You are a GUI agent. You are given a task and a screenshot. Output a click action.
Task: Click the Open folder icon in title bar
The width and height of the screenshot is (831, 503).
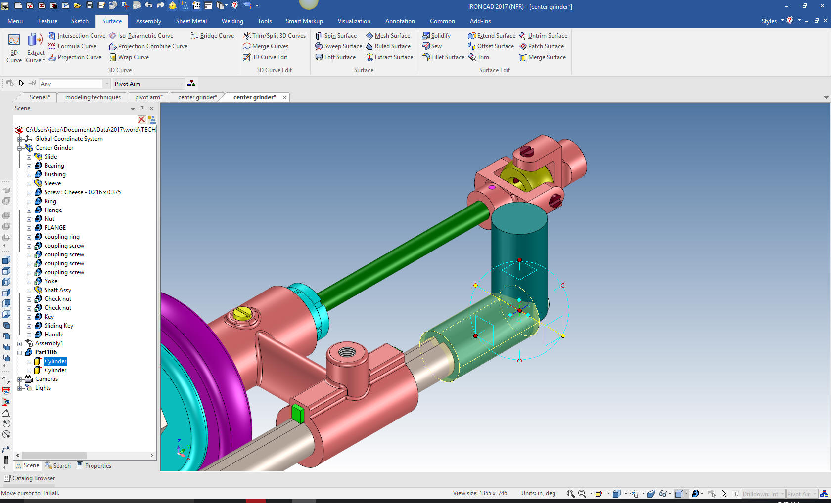77,5
